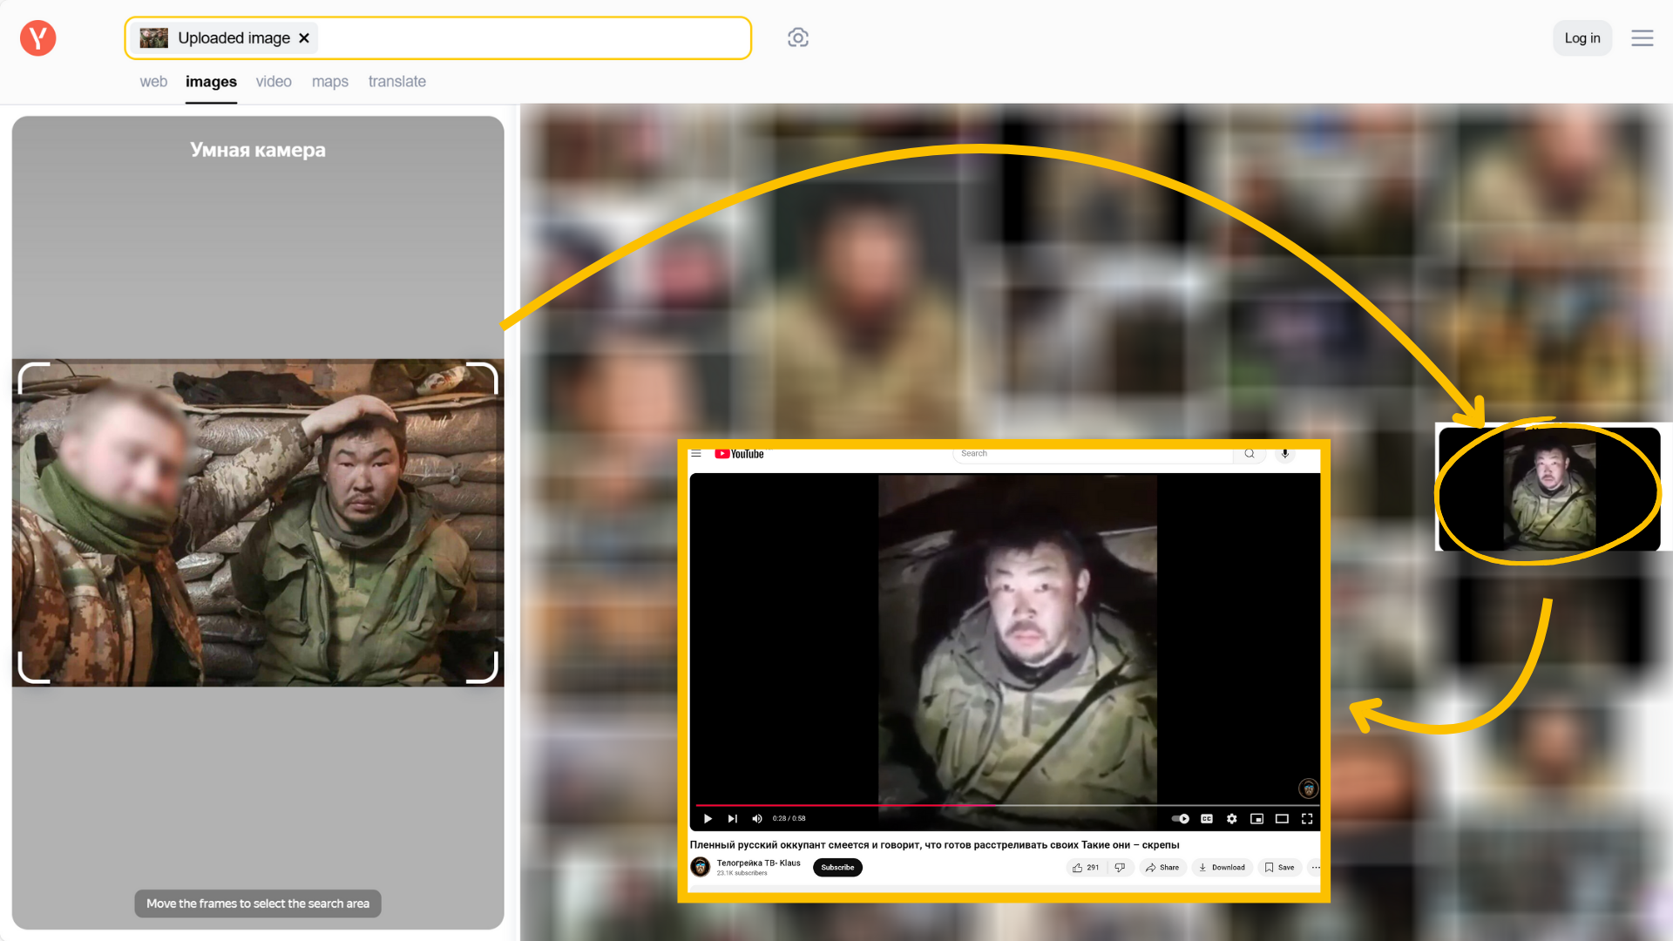Switch to the video tab
Screen dimensions: 1673x941
[274, 82]
